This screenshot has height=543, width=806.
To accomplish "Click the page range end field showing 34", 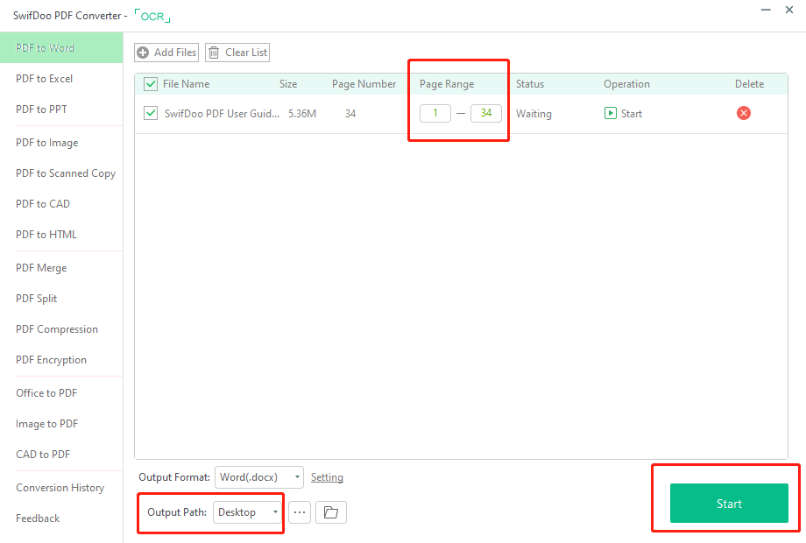I will pos(485,113).
